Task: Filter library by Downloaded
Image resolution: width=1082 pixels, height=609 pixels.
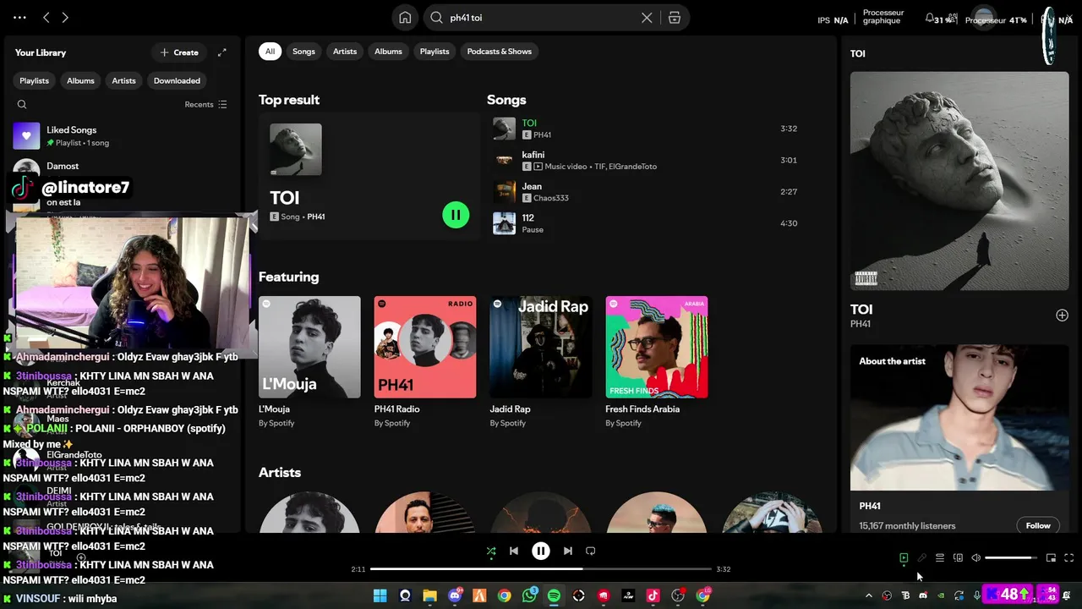Action: coord(177,80)
